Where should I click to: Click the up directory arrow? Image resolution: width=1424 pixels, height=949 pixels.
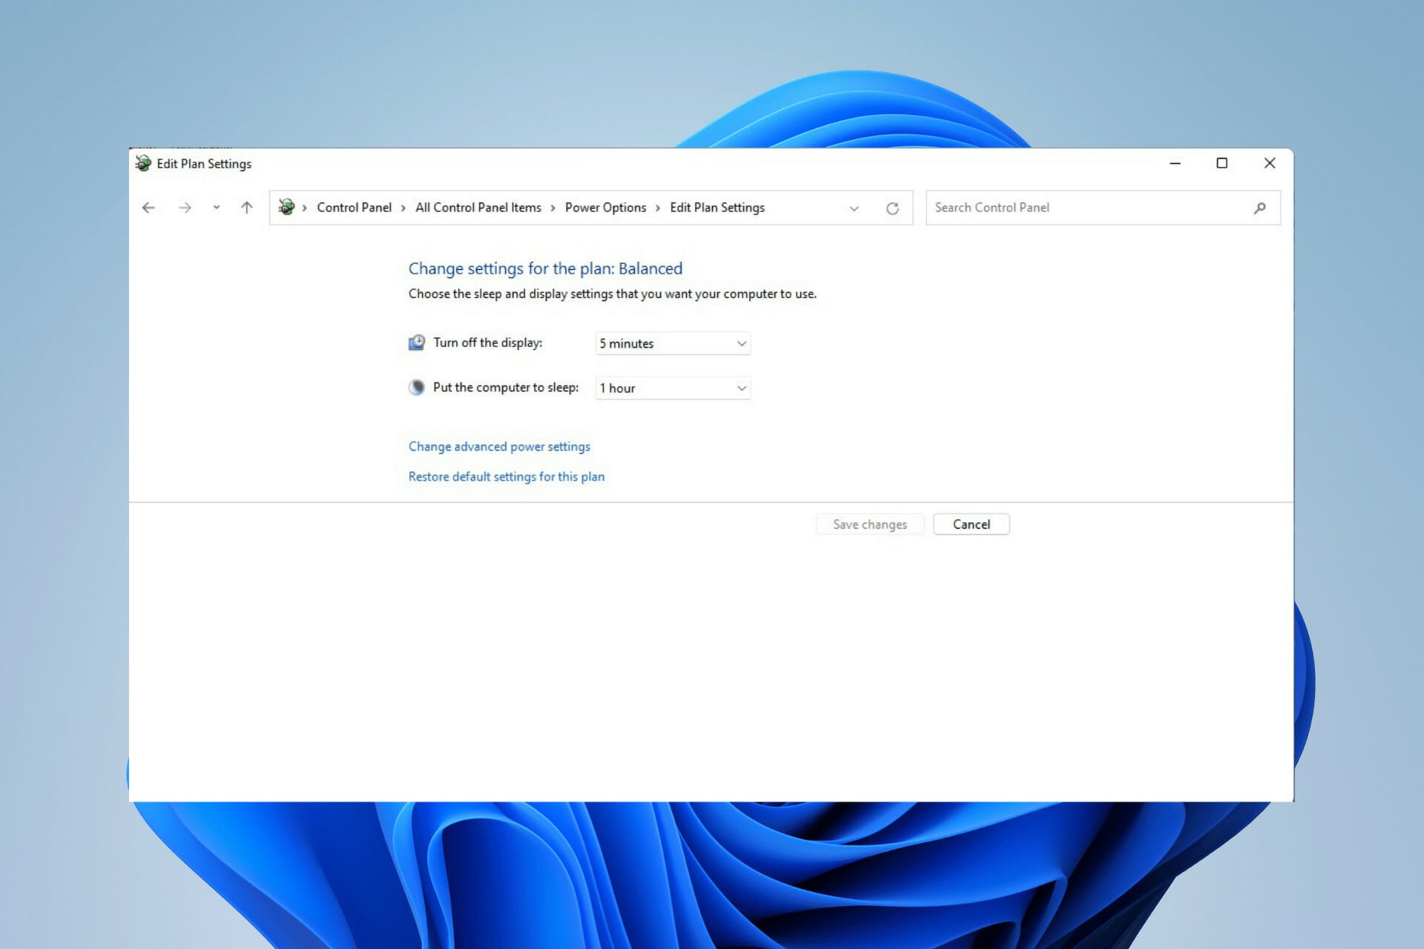point(245,207)
